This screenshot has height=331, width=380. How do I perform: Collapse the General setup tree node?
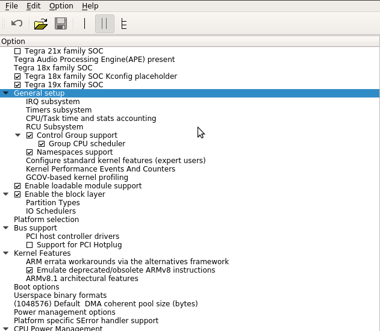[x=6, y=93]
